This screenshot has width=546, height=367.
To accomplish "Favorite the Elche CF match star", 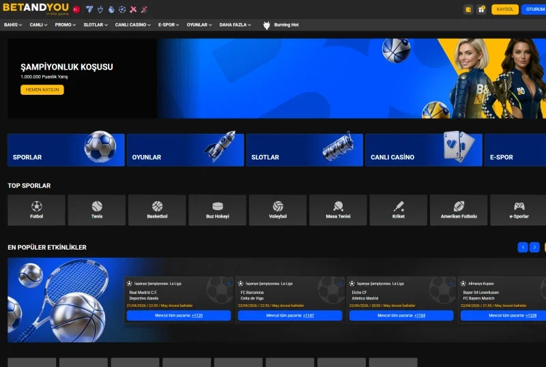I will (x=452, y=283).
